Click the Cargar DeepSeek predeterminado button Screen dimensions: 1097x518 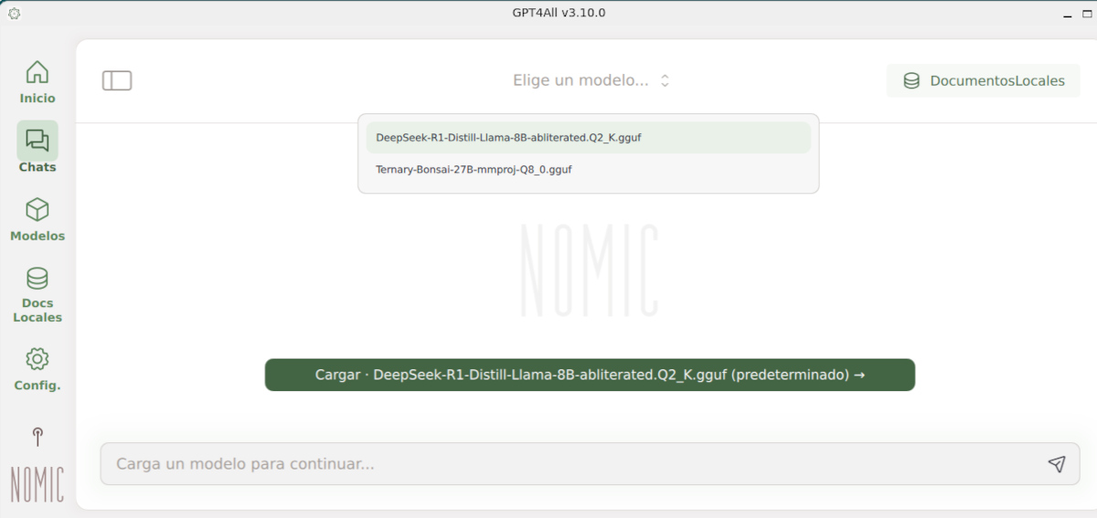tap(590, 375)
